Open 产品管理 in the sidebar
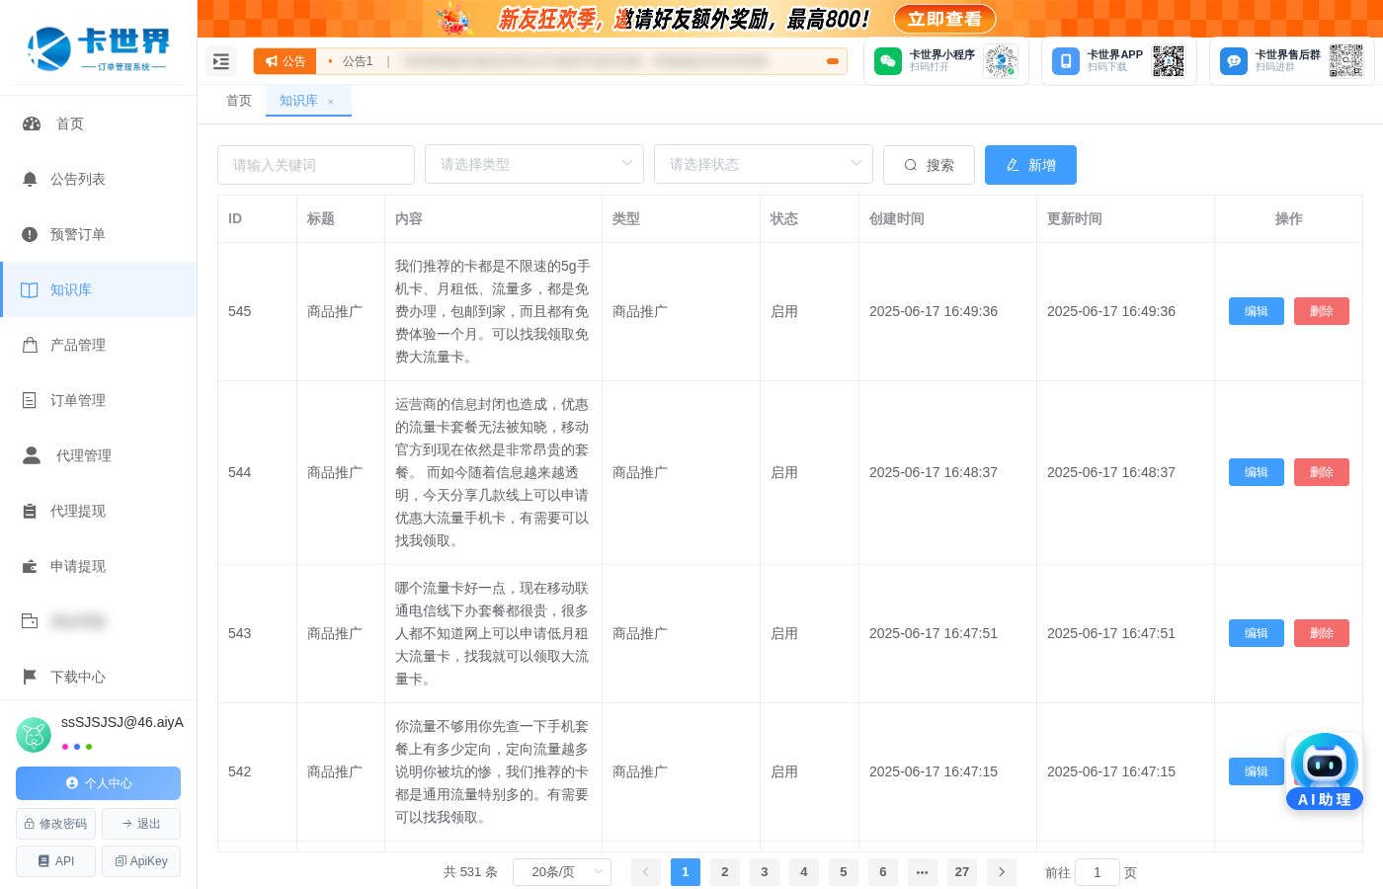 [99, 345]
